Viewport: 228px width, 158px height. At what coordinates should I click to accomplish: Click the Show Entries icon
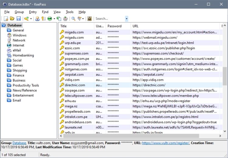(x=80, y=19)
